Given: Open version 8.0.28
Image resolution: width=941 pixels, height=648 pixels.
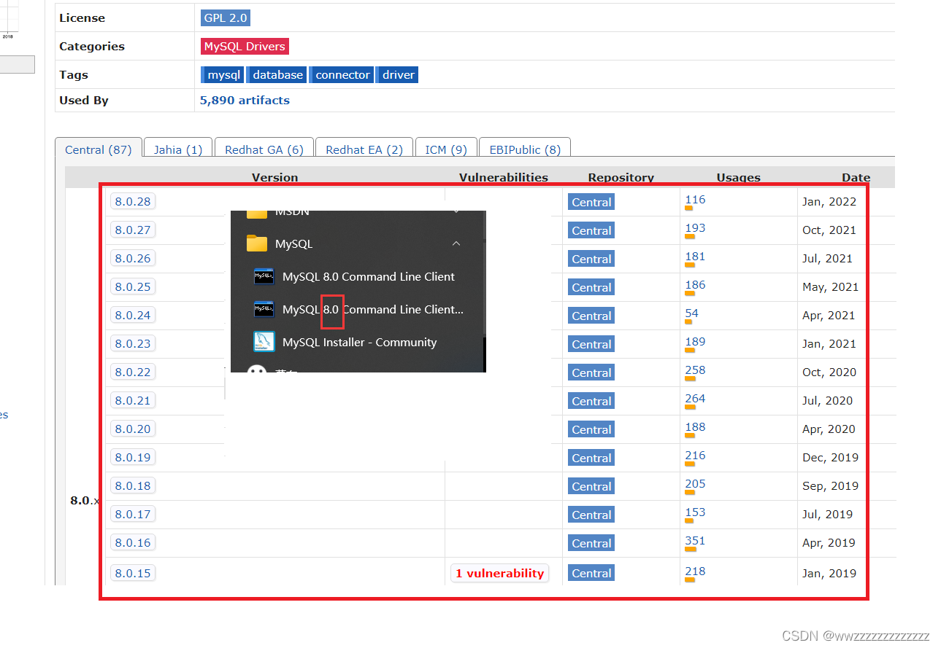Looking at the screenshot, I should (133, 202).
